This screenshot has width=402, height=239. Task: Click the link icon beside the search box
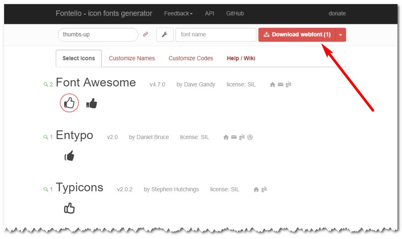point(145,35)
